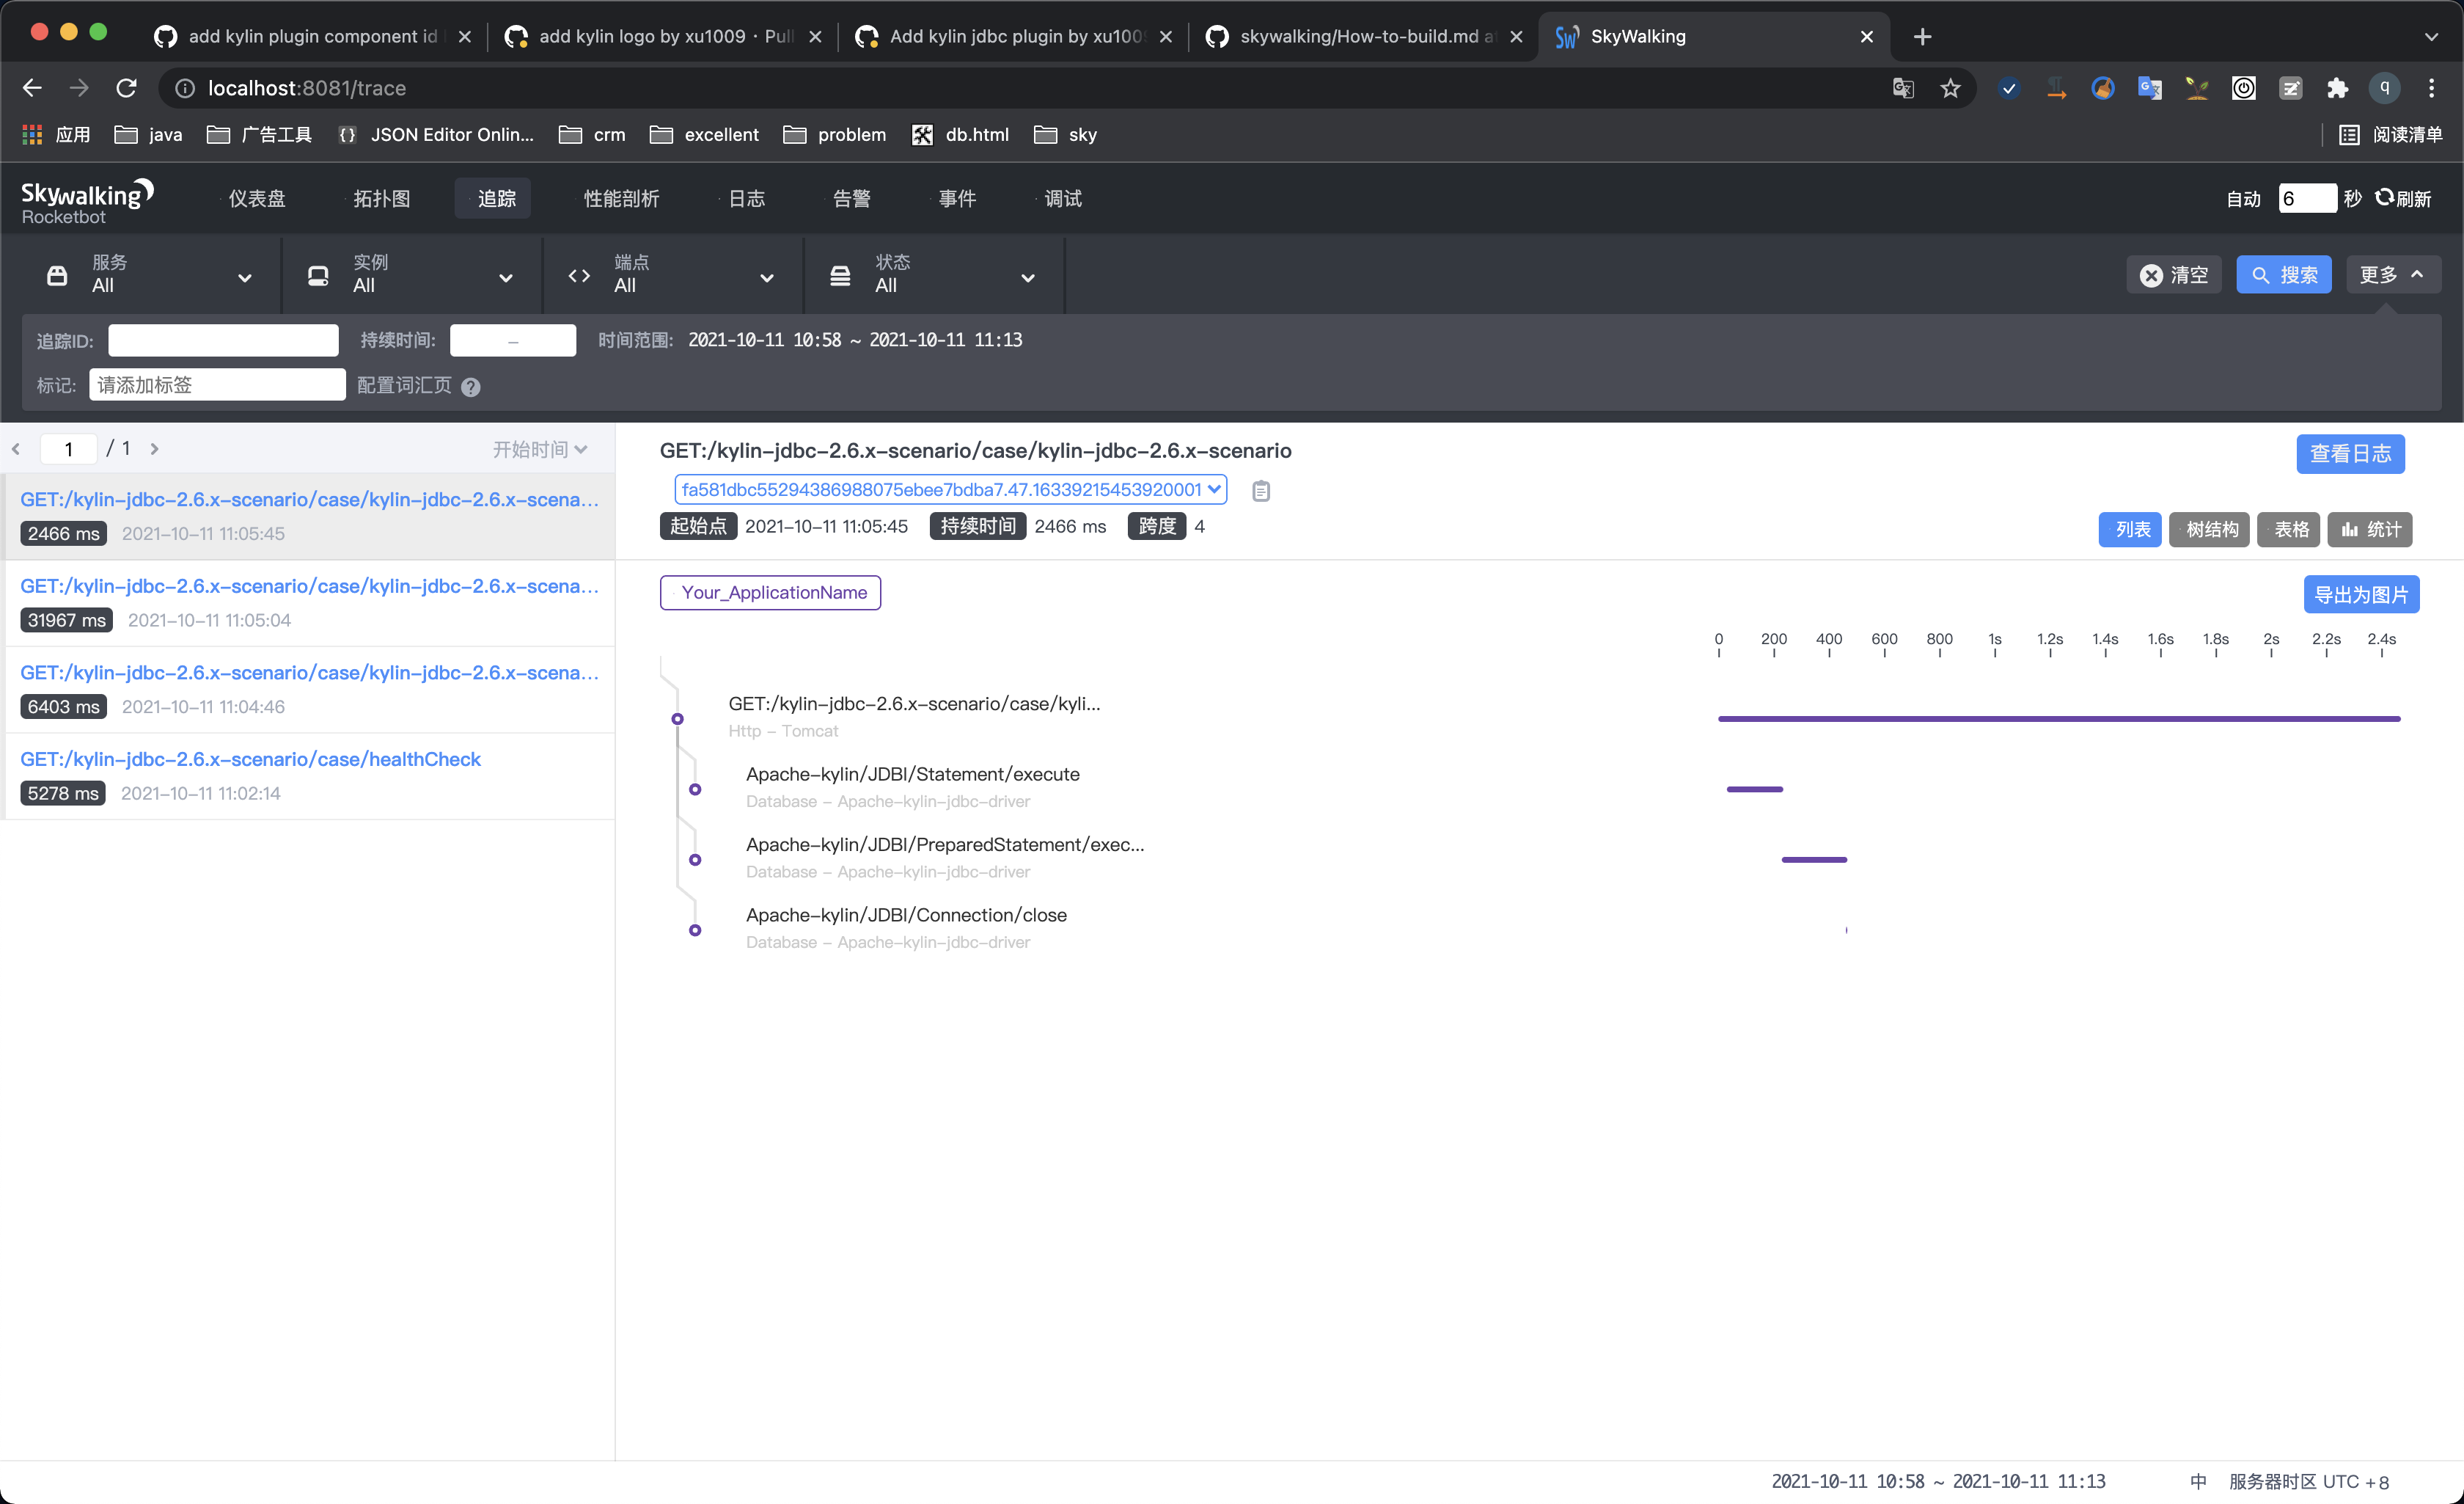Open the Chrome three-dot menu
This screenshot has width=2464, height=1504.
tap(2431, 88)
